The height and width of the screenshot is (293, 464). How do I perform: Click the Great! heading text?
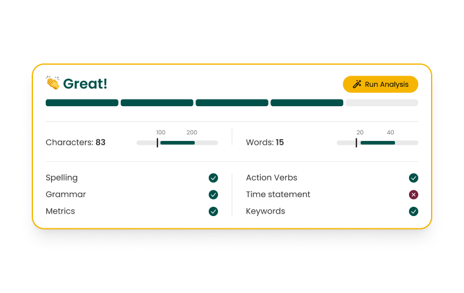(x=85, y=84)
